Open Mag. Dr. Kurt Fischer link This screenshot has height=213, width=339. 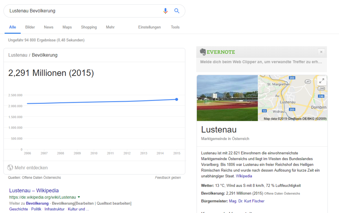click(247, 201)
